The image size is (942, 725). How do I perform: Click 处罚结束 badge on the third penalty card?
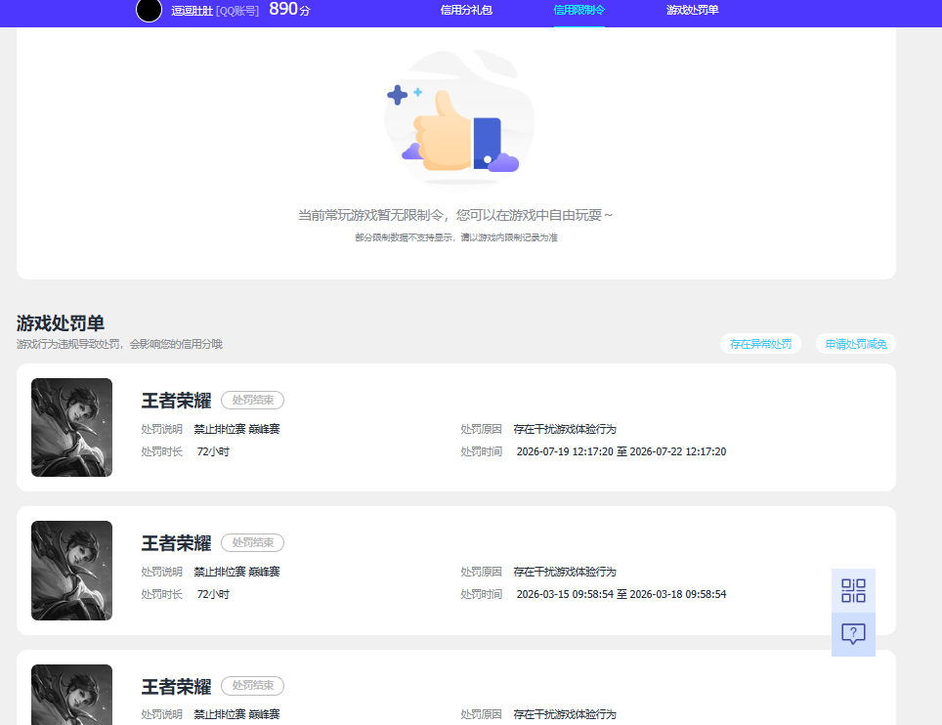click(253, 685)
